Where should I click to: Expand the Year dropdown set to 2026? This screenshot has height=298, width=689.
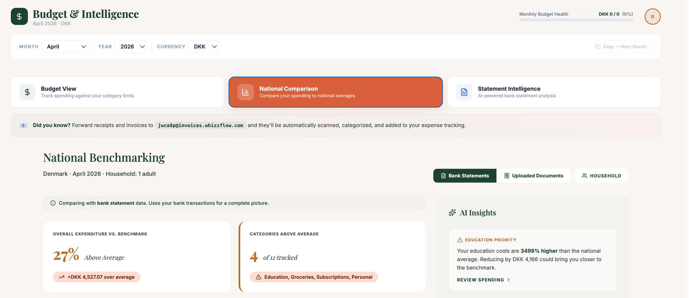130,46
